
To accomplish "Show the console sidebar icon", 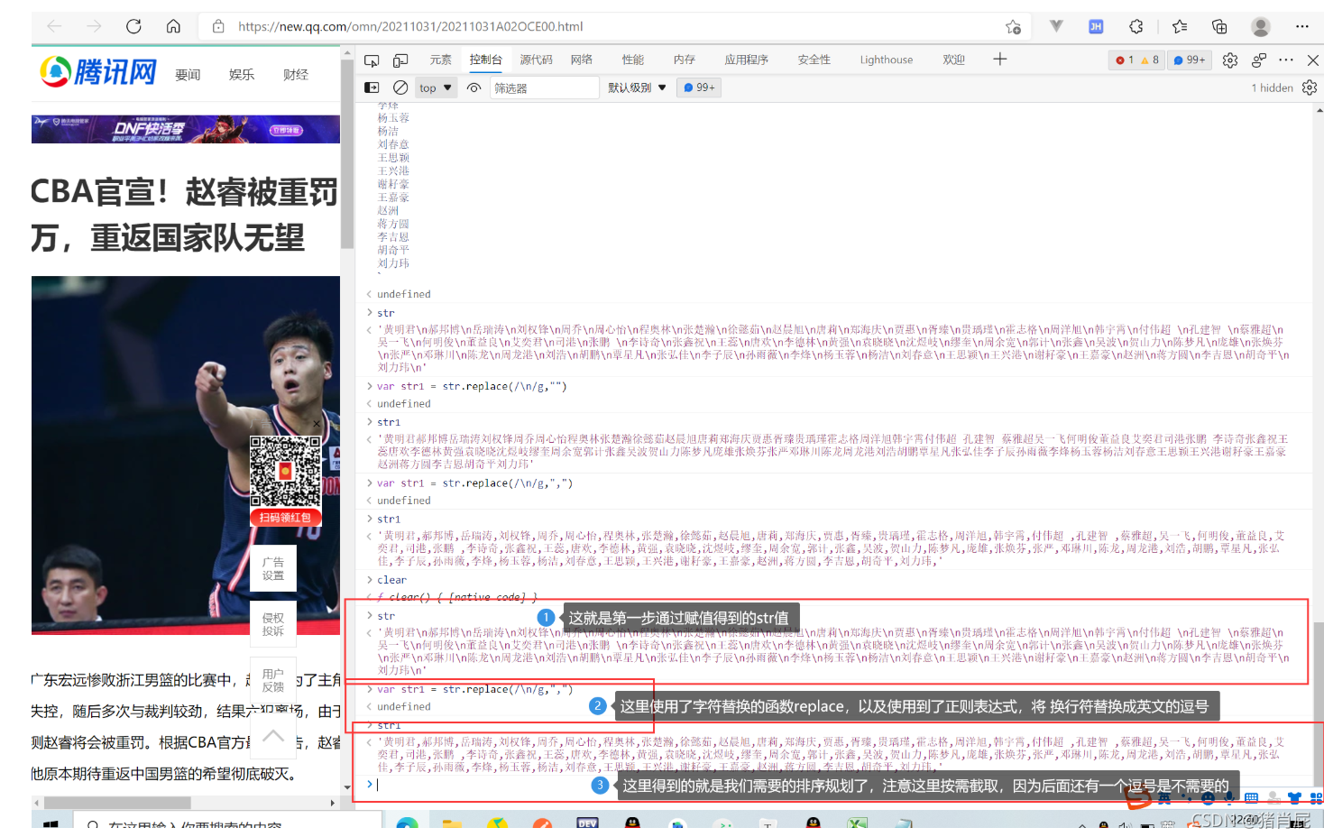I will [372, 87].
